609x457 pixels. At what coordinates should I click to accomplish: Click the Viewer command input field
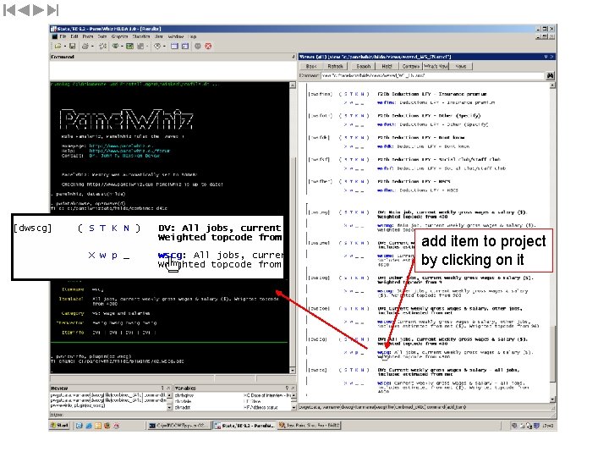433,76
